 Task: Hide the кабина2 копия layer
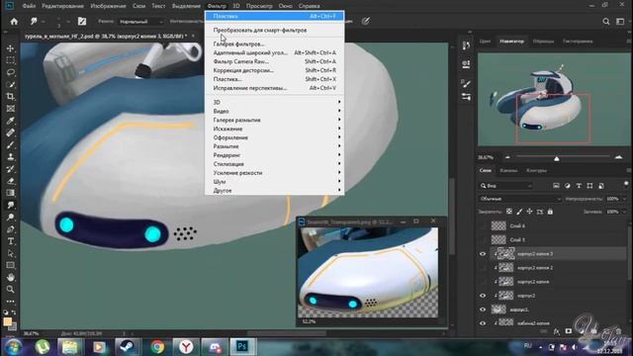tap(483, 323)
